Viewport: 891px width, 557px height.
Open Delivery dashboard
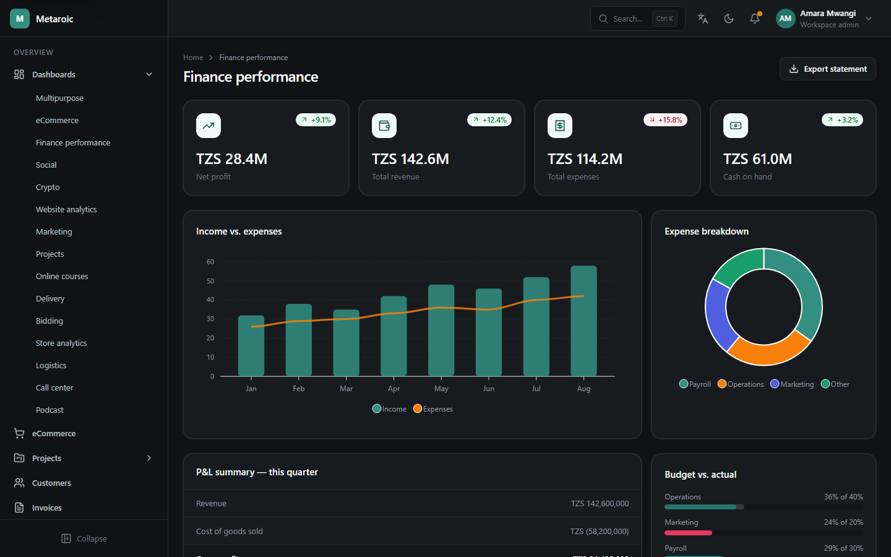[x=50, y=298]
